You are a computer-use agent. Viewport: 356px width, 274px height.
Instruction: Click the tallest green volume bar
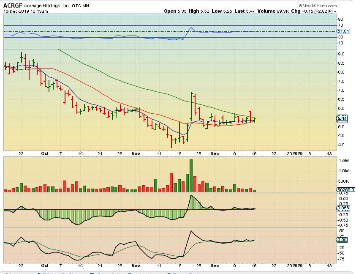tap(191, 176)
